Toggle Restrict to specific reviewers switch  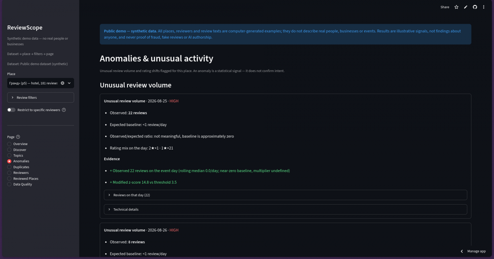11,110
